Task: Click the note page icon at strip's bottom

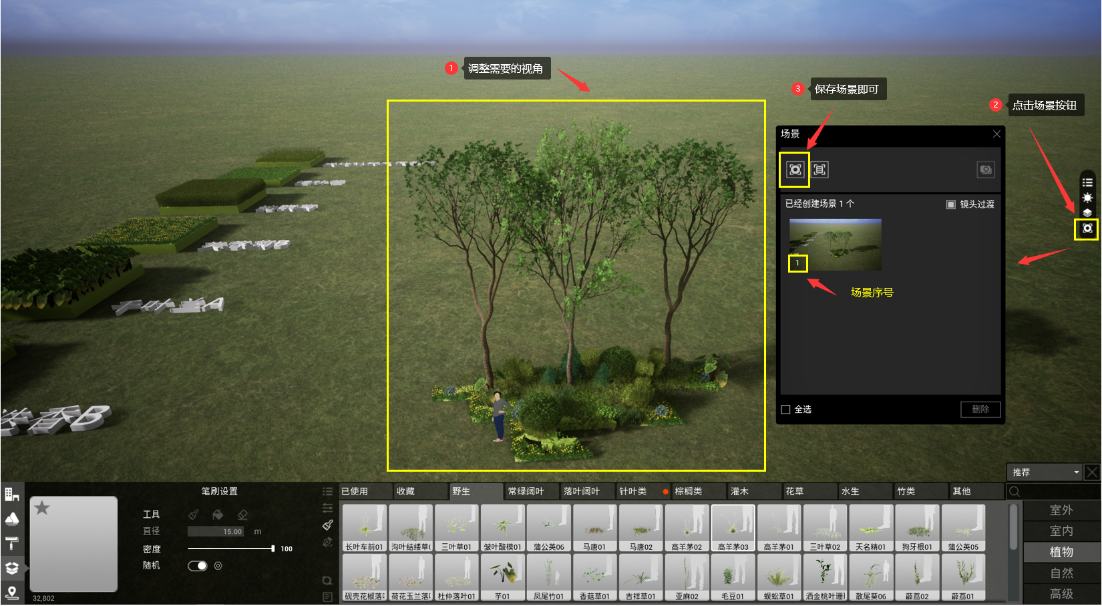Action: (x=327, y=597)
